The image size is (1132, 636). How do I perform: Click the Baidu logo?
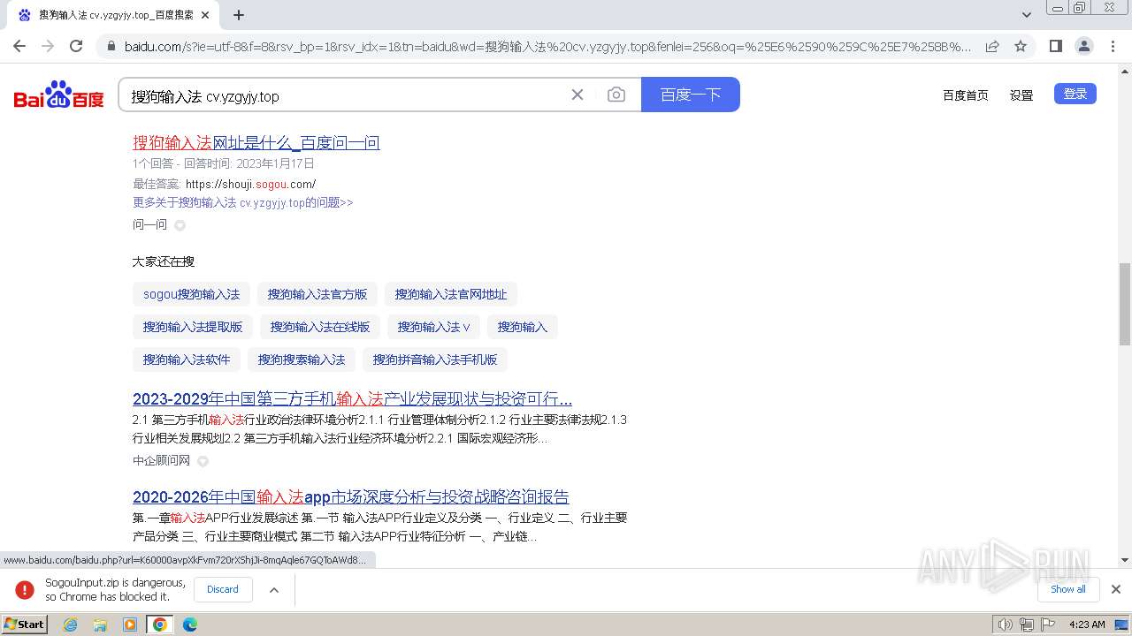[x=59, y=95]
